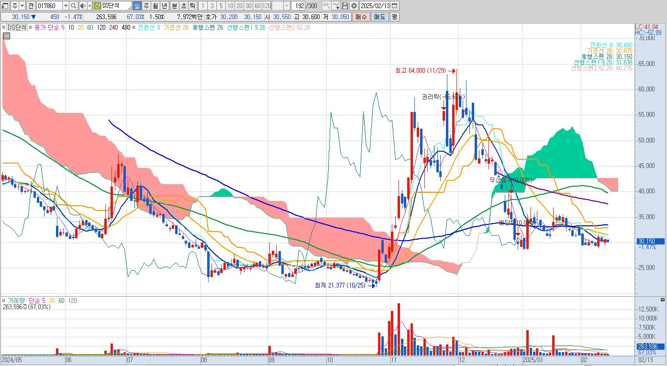Switch to yearly (년) chart period
This screenshot has height=366, width=667.
point(165,6)
